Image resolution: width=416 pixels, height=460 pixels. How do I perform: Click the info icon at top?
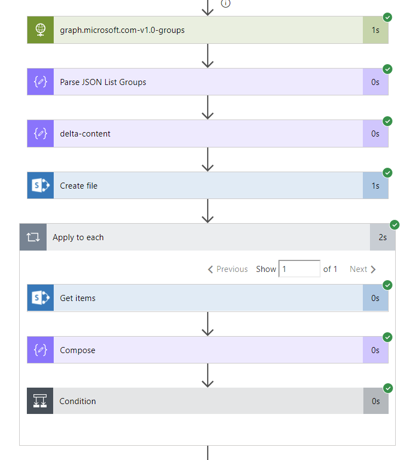pos(226,3)
